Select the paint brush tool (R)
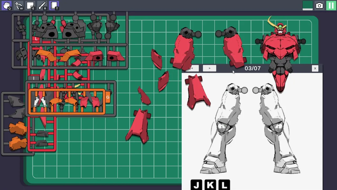 coord(42,6)
